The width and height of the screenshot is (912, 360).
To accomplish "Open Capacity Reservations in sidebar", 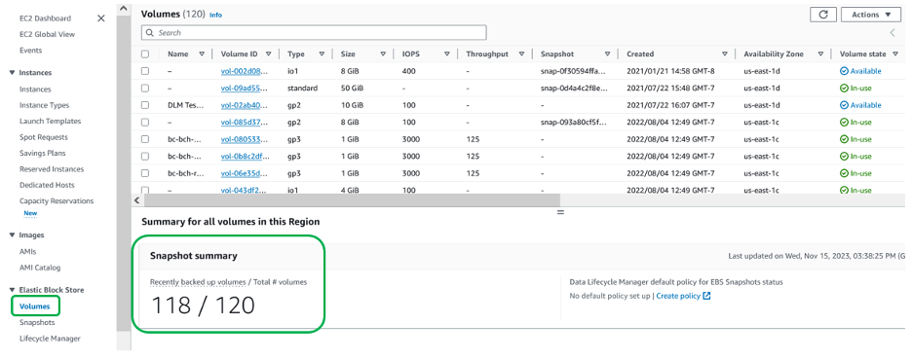I will 57,200.
